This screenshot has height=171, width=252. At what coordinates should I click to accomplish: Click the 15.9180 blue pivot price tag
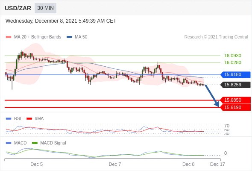click(x=235, y=74)
